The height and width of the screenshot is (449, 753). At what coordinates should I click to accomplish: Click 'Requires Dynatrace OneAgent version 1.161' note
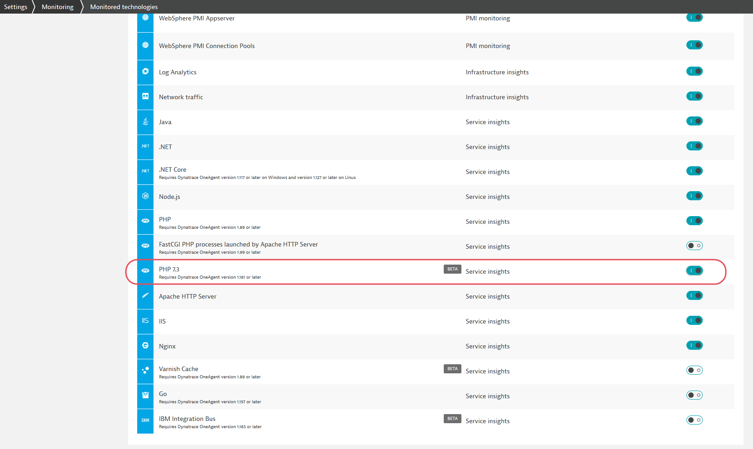point(210,277)
